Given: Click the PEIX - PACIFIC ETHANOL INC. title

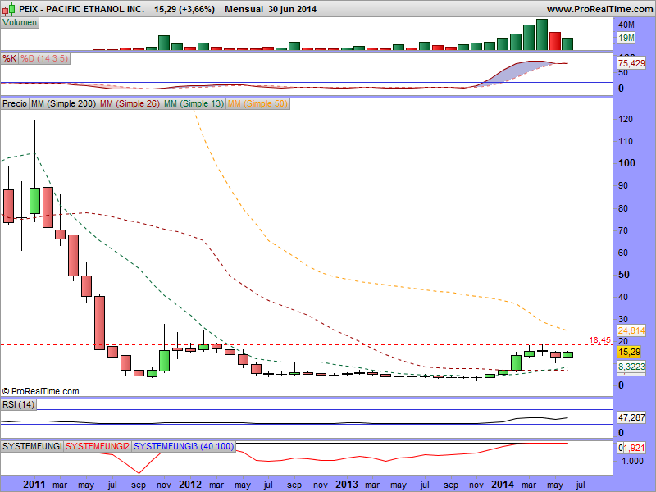Looking at the screenshot, I should [x=81, y=9].
